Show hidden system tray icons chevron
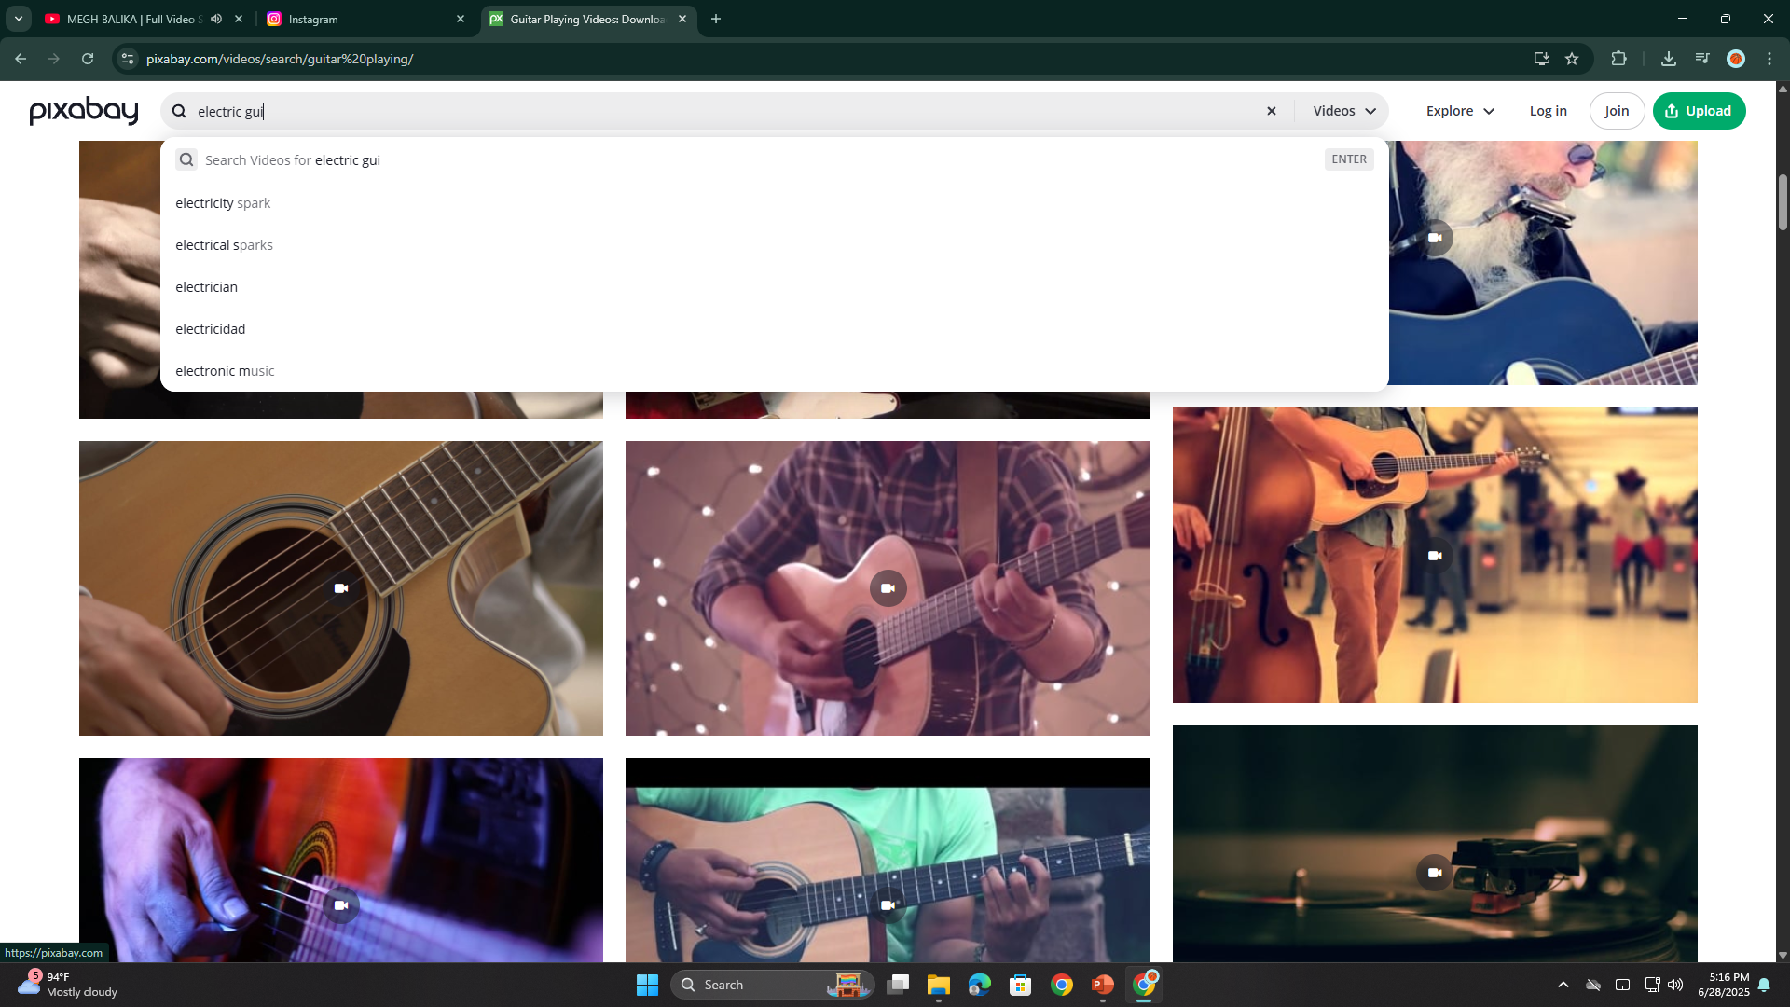The height and width of the screenshot is (1007, 1790). click(x=1563, y=985)
